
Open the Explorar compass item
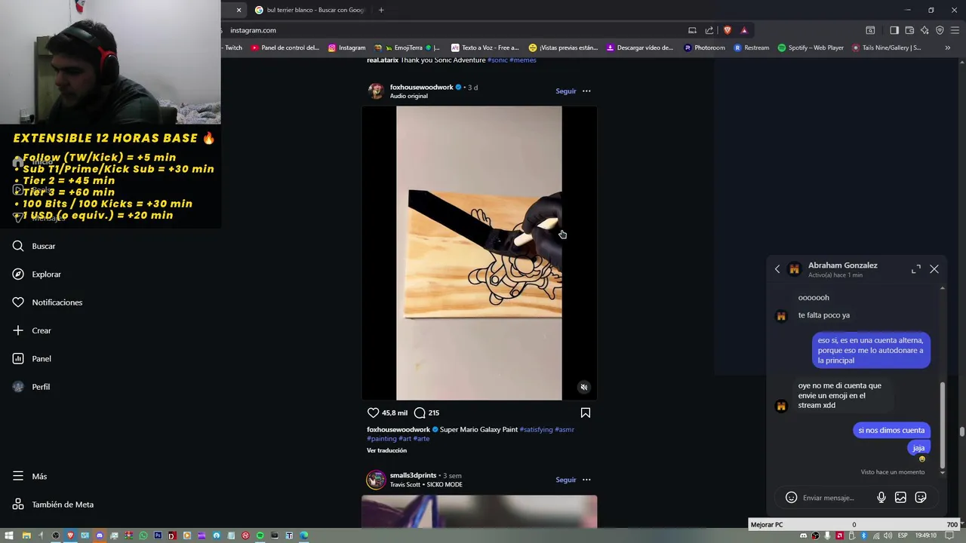(36, 274)
